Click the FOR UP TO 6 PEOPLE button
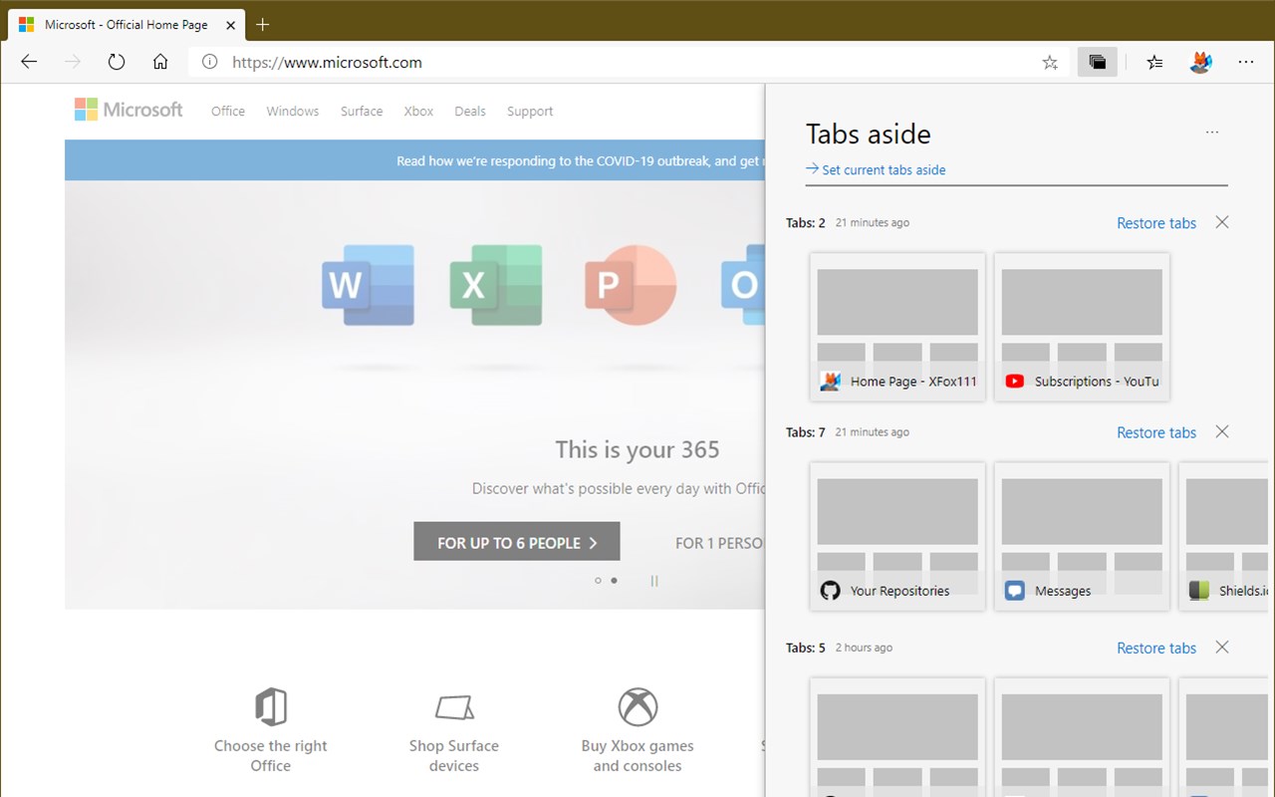This screenshot has width=1275, height=797. 517,541
